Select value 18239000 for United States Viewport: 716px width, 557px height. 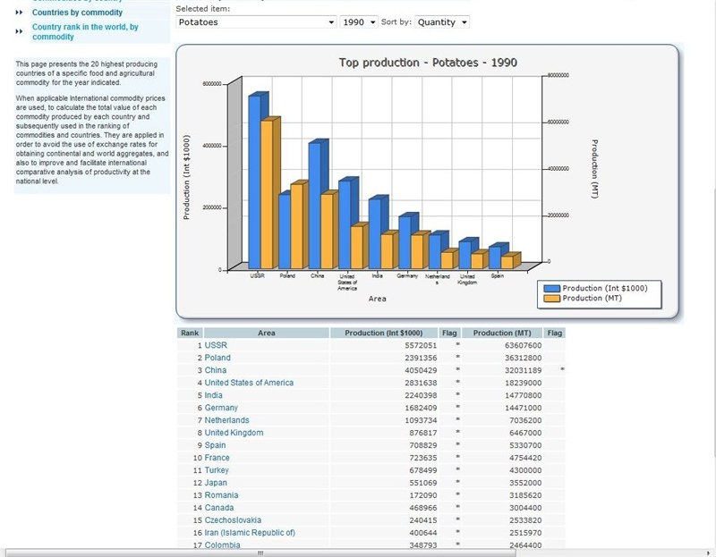coord(523,383)
